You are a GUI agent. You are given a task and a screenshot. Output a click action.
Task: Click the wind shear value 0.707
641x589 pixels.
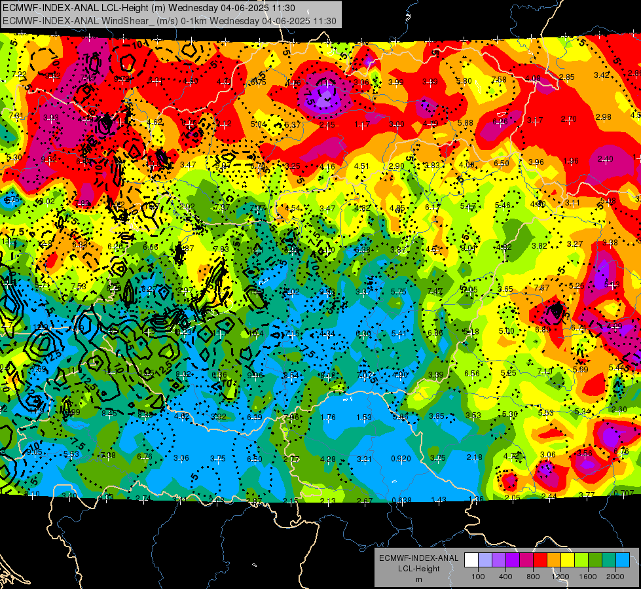click(x=624, y=493)
